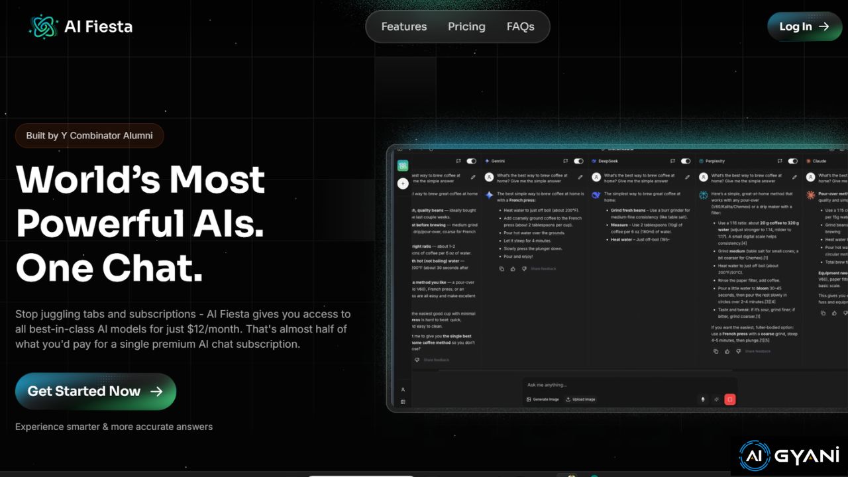The height and width of the screenshot is (477, 848).
Task: Toggle the Gemini model switch
Action: pos(578,161)
